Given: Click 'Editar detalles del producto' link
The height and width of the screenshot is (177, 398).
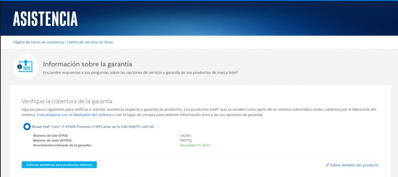Looking at the screenshot, I should [x=355, y=165].
